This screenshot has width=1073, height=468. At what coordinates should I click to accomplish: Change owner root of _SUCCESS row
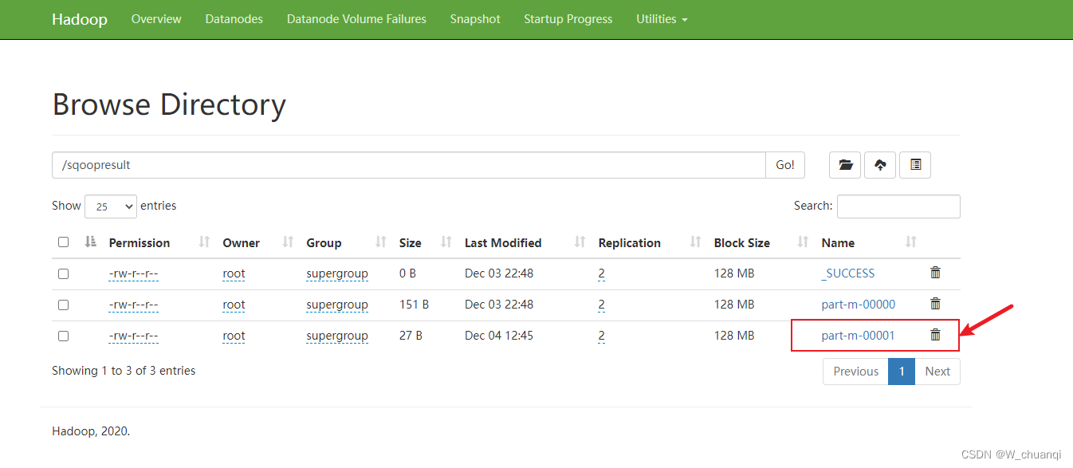click(234, 273)
